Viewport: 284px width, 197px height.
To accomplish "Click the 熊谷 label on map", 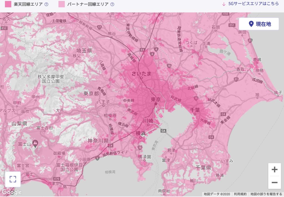I will pyautogui.click(x=112, y=34).
